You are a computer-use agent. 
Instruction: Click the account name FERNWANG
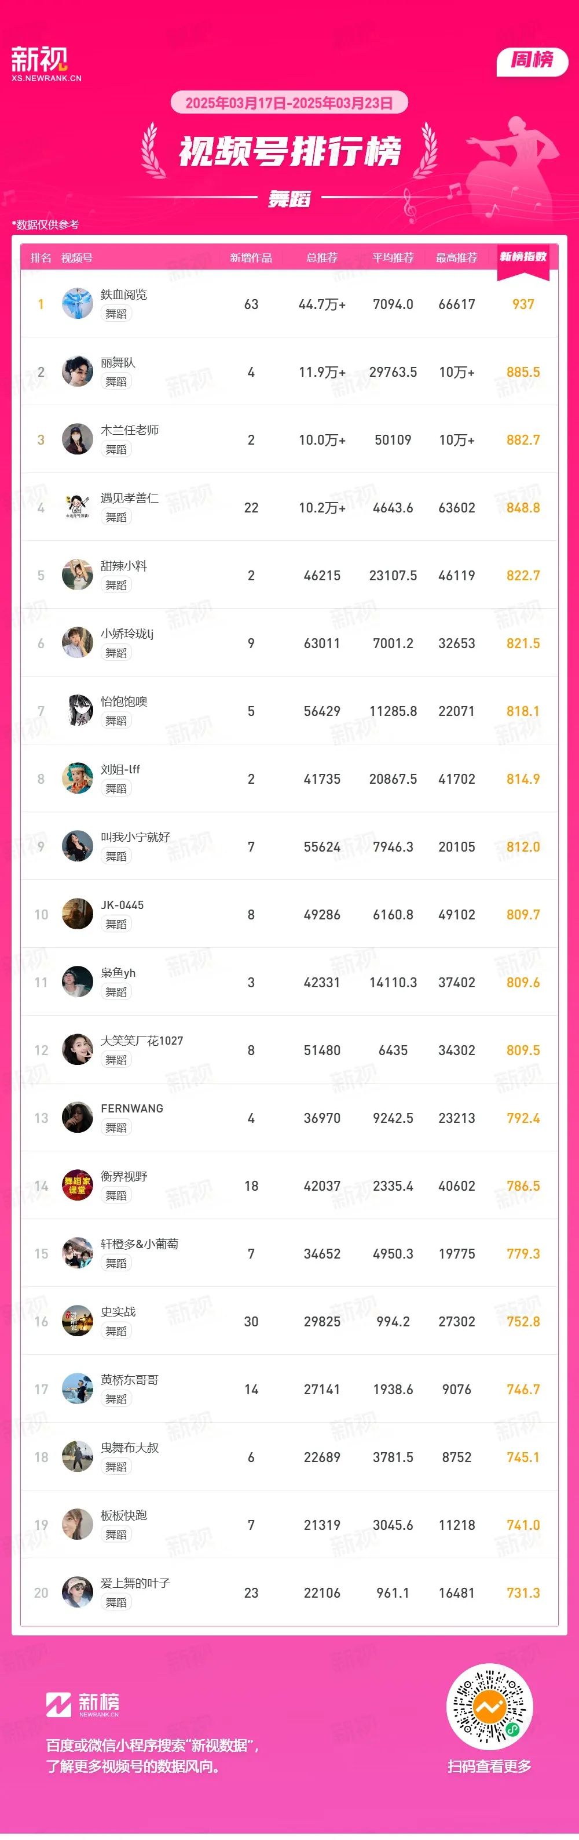pos(132,1108)
